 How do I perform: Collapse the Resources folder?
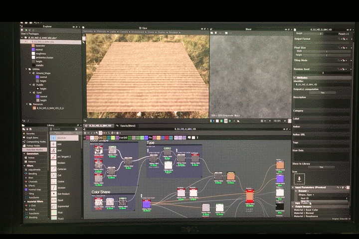27,104
